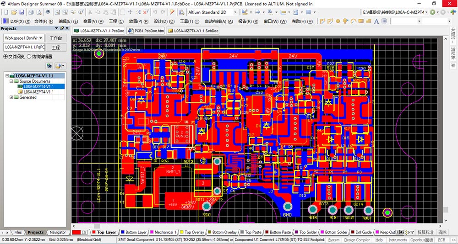Screen dimensions: 458x244
Task: Select the Place Polygon Pour icon
Action: tap(369, 21)
